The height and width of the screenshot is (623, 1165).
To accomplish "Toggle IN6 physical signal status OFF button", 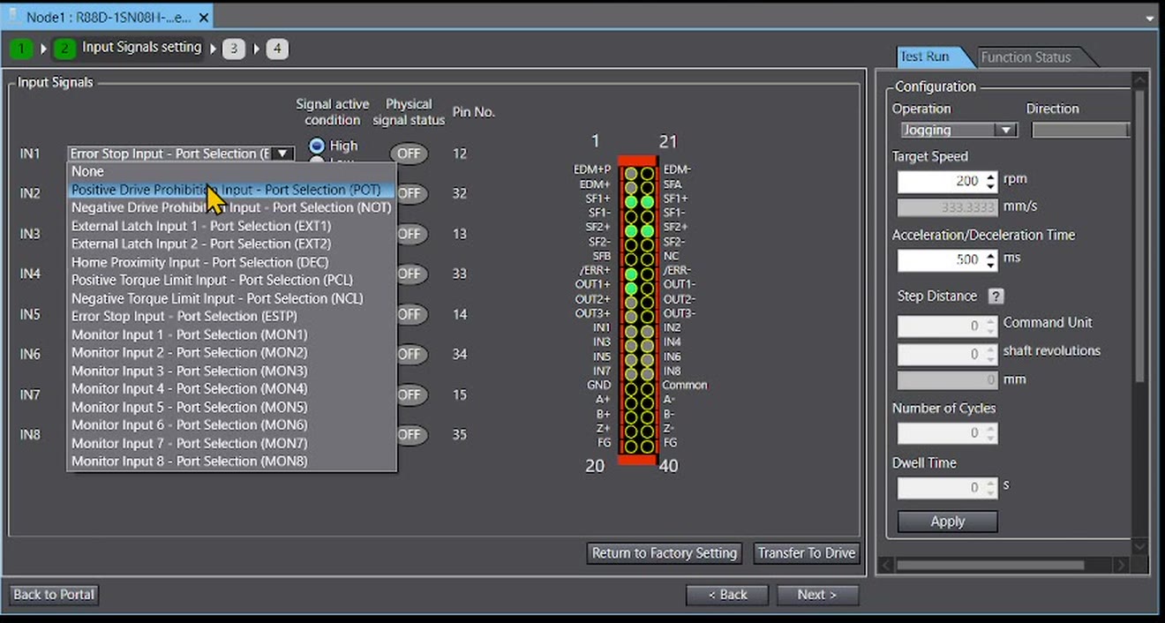I will [x=411, y=354].
